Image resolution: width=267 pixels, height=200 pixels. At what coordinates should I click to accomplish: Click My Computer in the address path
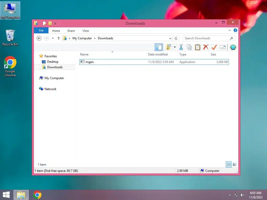click(x=82, y=38)
